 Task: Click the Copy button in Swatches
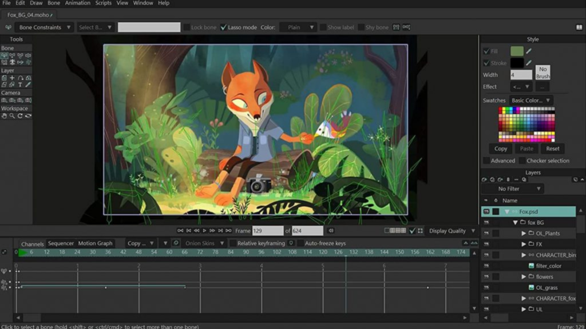click(500, 149)
